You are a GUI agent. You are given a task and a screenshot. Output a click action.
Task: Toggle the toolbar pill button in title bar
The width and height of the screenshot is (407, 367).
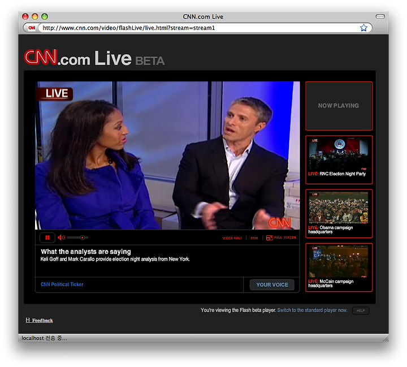coord(380,16)
